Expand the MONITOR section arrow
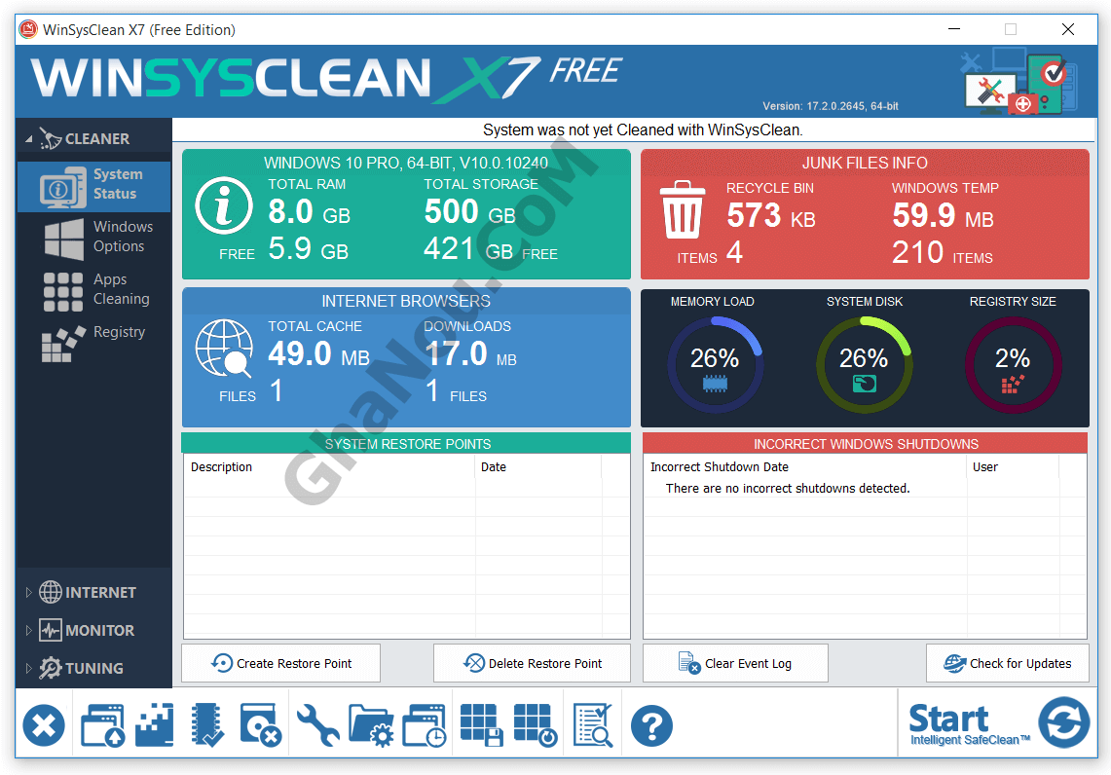 pyautogui.click(x=28, y=631)
